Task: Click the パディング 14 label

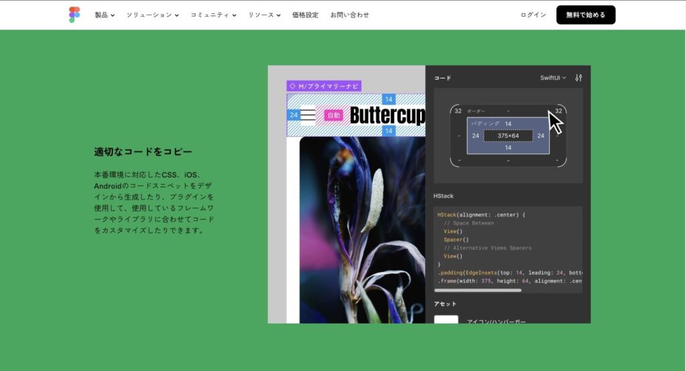Action: click(x=491, y=124)
